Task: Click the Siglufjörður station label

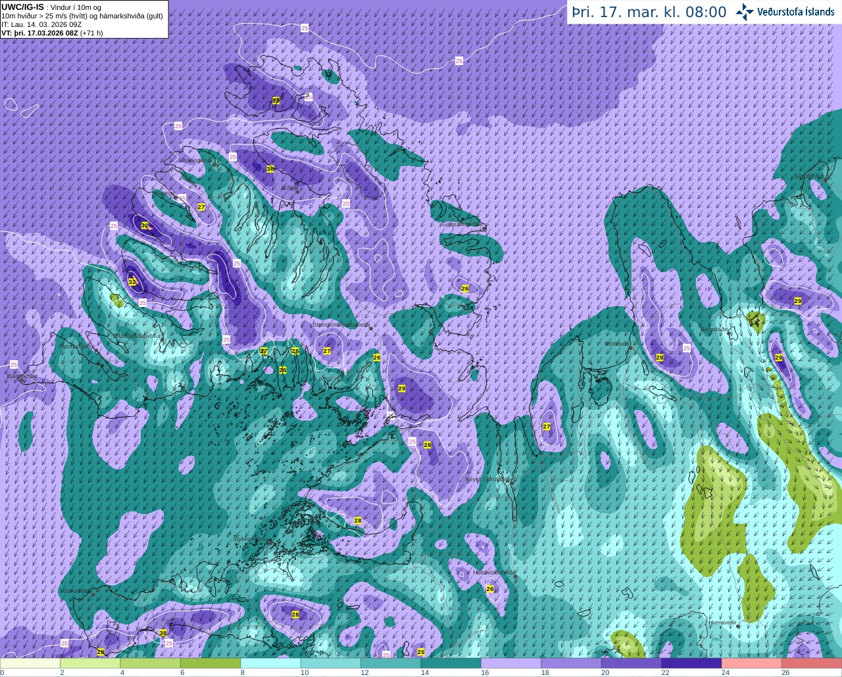Action: (x=809, y=176)
